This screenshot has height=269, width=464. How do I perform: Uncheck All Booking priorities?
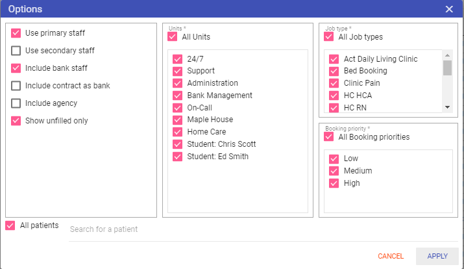329,137
